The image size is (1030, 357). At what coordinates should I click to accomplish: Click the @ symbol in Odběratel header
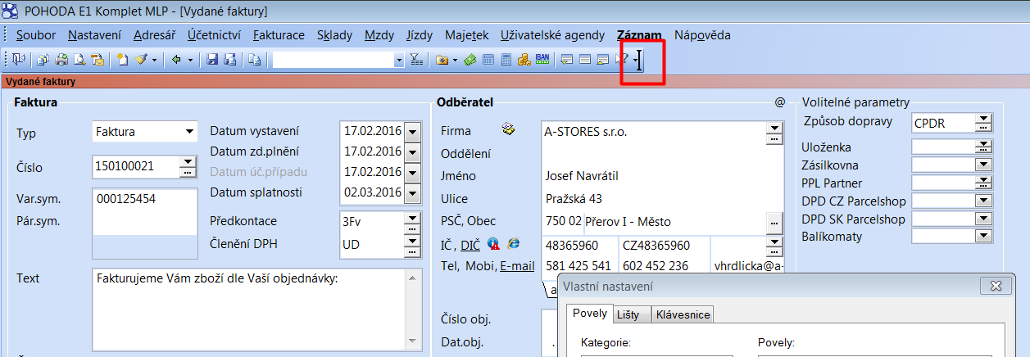779,102
